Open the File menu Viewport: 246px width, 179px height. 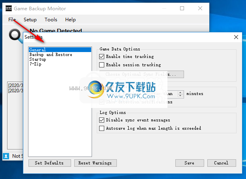click(x=12, y=20)
